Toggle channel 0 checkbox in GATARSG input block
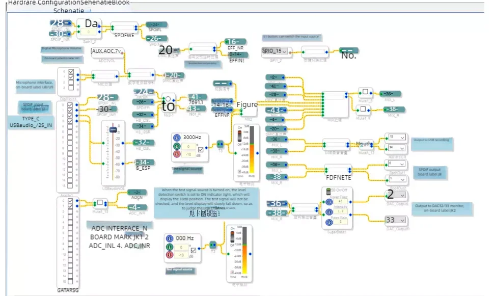494x296 pixels. (70, 201)
